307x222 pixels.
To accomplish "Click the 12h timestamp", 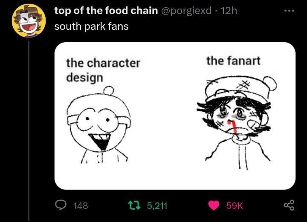I will coord(229,11).
